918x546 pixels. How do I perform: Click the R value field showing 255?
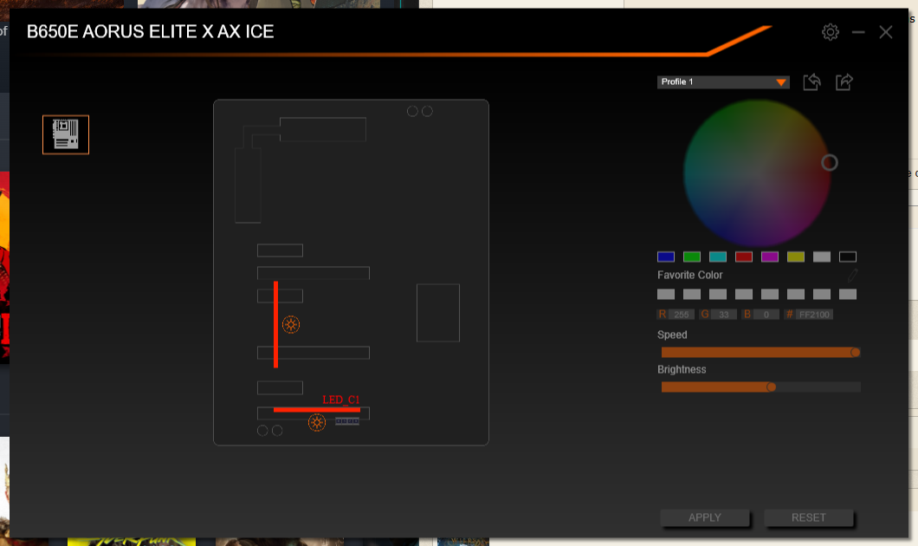[681, 315]
